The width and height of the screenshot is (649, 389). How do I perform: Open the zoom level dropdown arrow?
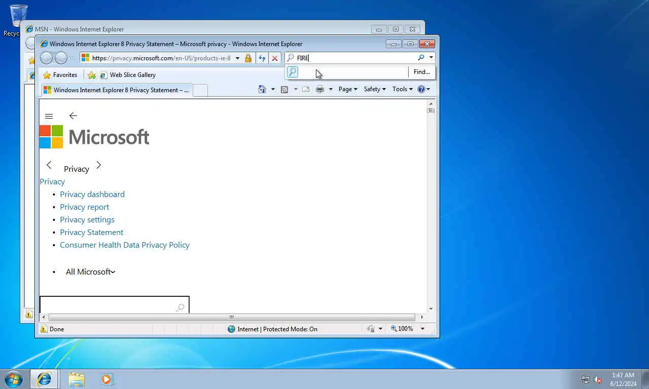click(x=422, y=329)
